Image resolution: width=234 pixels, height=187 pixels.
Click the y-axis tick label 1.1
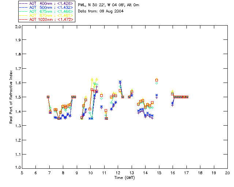click(x=18, y=154)
